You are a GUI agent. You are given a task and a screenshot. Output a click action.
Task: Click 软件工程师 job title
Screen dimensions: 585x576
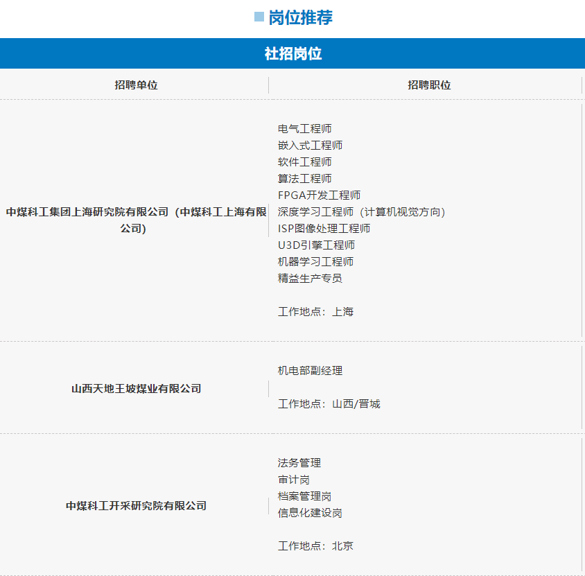[x=304, y=162]
